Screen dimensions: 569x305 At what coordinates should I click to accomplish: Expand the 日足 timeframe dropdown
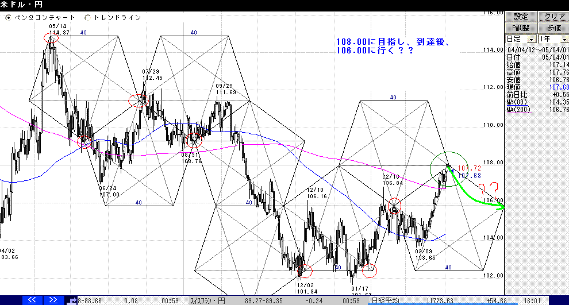click(532, 39)
